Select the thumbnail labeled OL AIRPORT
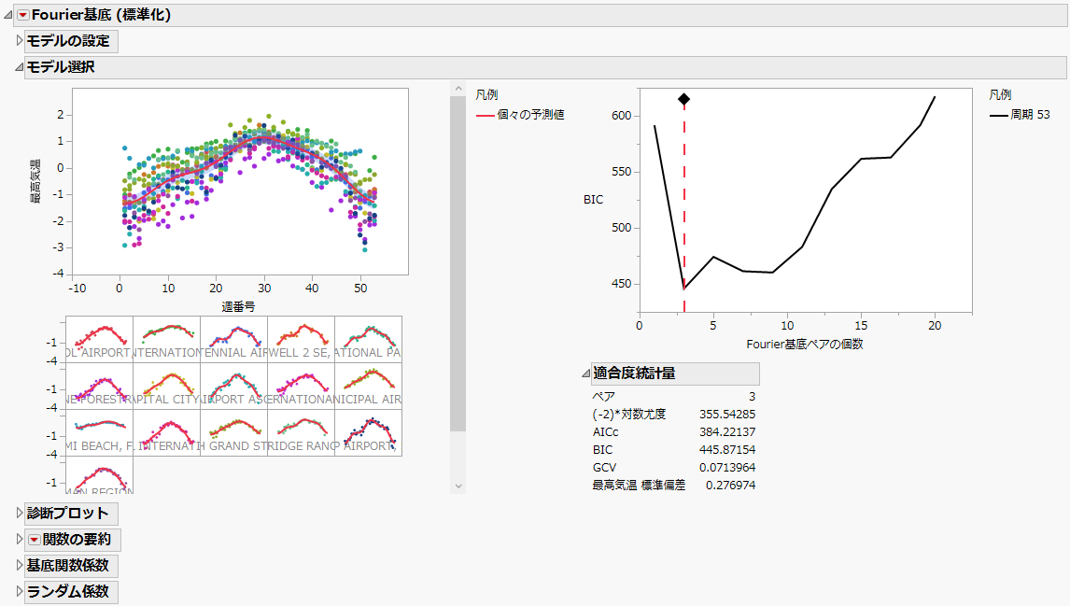 click(x=100, y=339)
